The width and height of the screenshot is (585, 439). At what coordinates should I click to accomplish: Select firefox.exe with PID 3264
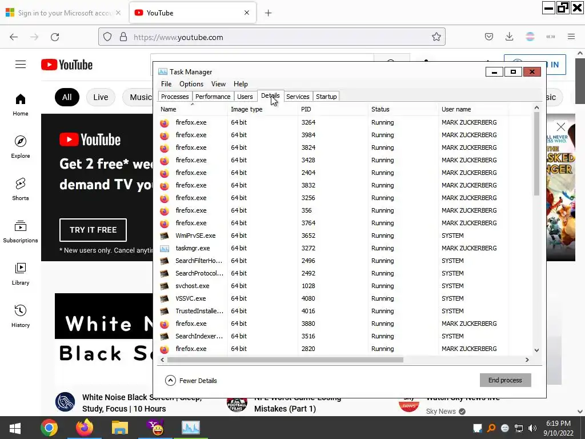[x=345, y=122]
